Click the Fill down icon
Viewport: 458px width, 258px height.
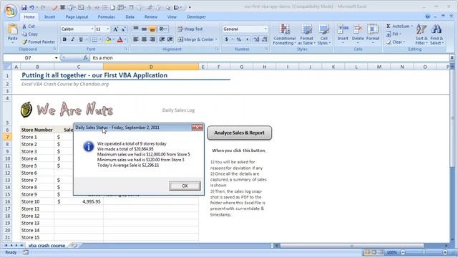[x=389, y=34]
